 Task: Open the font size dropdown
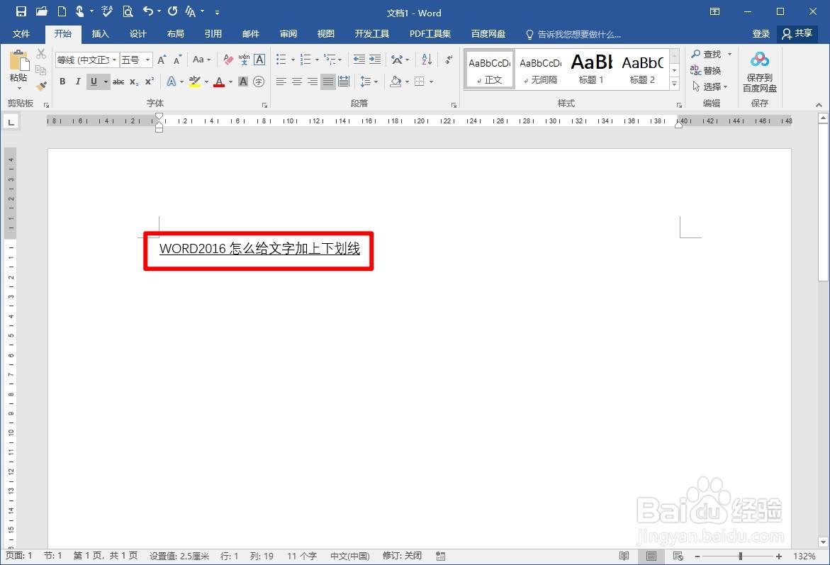[x=147, y=60]
